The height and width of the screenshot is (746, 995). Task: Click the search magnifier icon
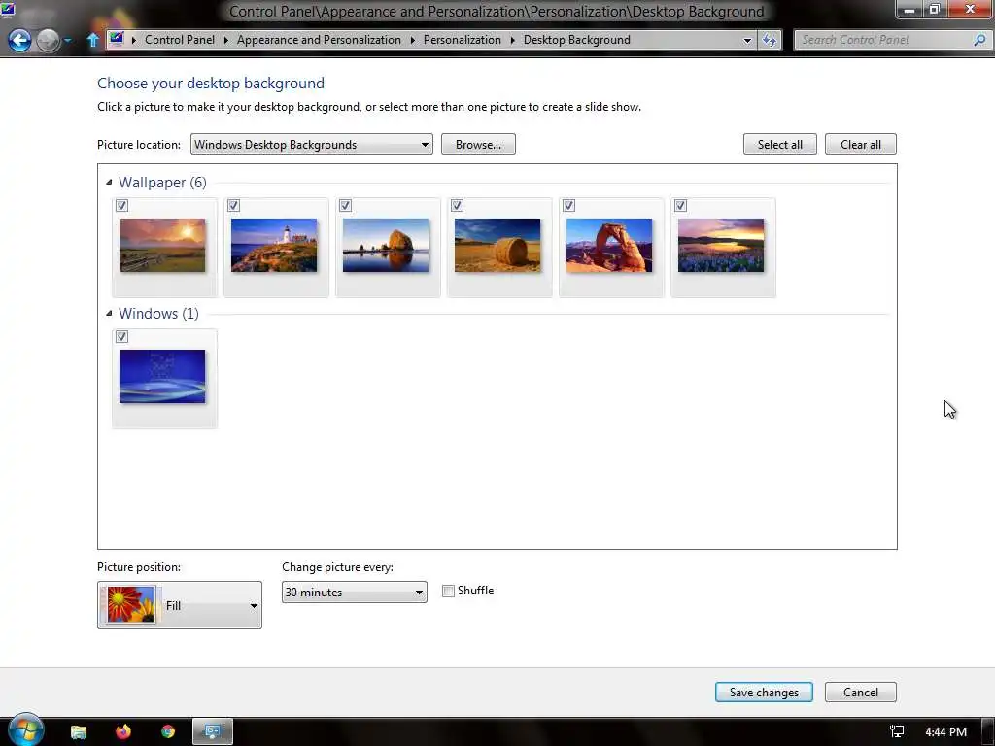tap(979, 40)
